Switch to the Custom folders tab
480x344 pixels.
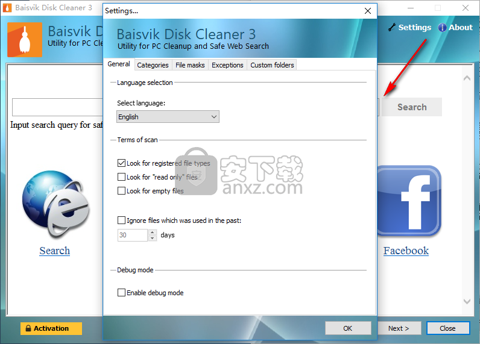pyautogui.click(x=272, y=65)
